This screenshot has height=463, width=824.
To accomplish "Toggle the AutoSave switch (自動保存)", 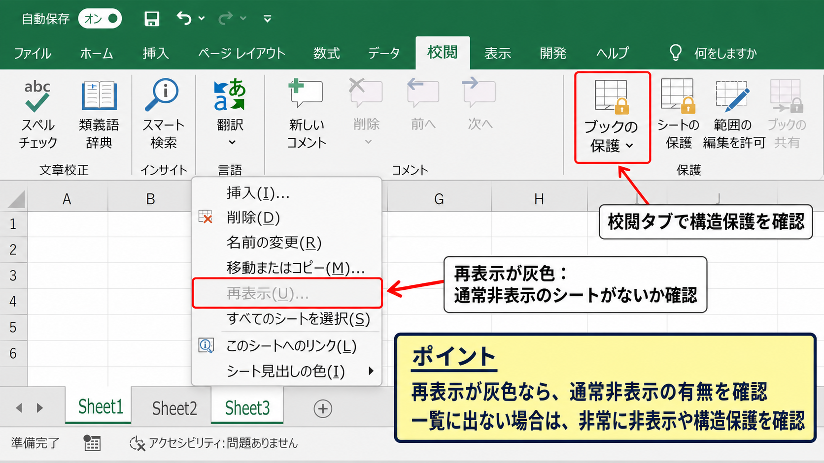I will click(100, 19).
